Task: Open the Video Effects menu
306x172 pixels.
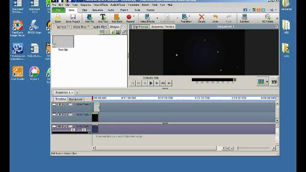Action: click(101, 5)
